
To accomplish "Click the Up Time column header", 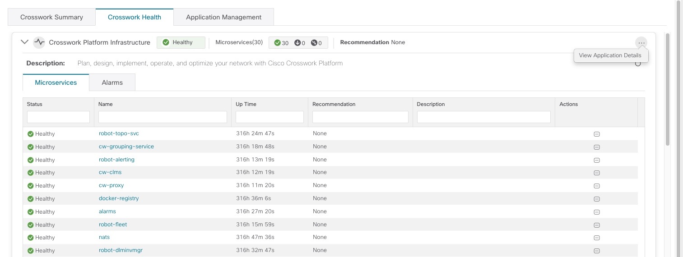I will (x=246, y=104).
